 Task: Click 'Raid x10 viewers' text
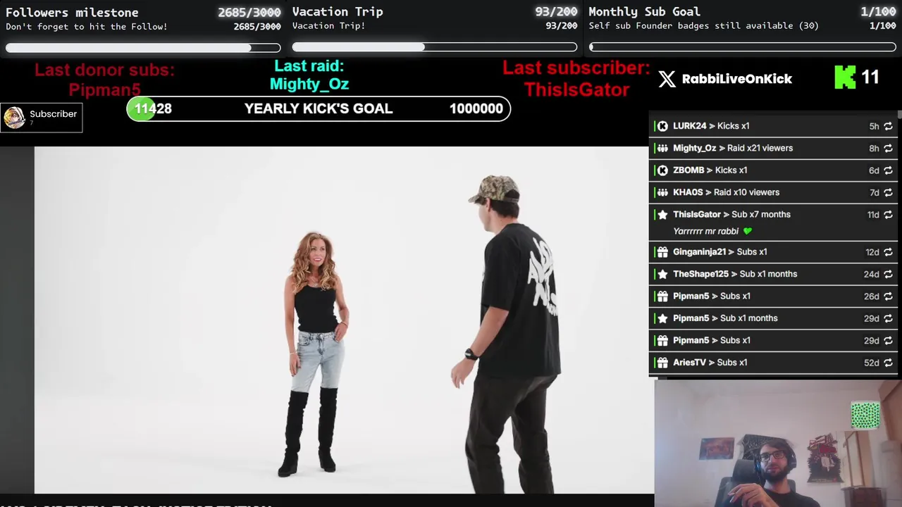[746, 192]
